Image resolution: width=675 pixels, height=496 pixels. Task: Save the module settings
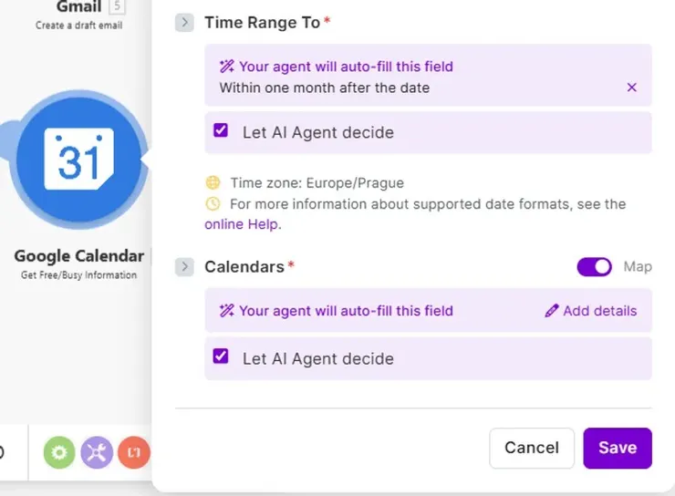point(618,448)
